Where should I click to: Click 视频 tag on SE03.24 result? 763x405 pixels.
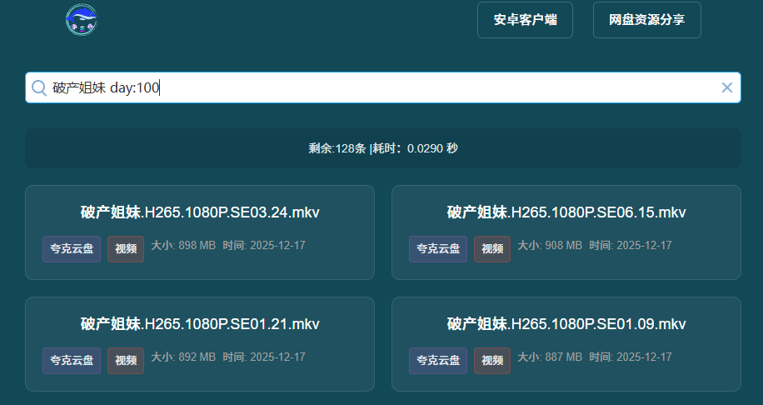(126, 249)
